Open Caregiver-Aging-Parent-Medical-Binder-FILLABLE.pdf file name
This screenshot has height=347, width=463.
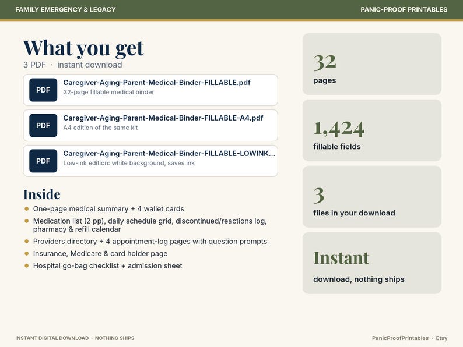point(157,83)
